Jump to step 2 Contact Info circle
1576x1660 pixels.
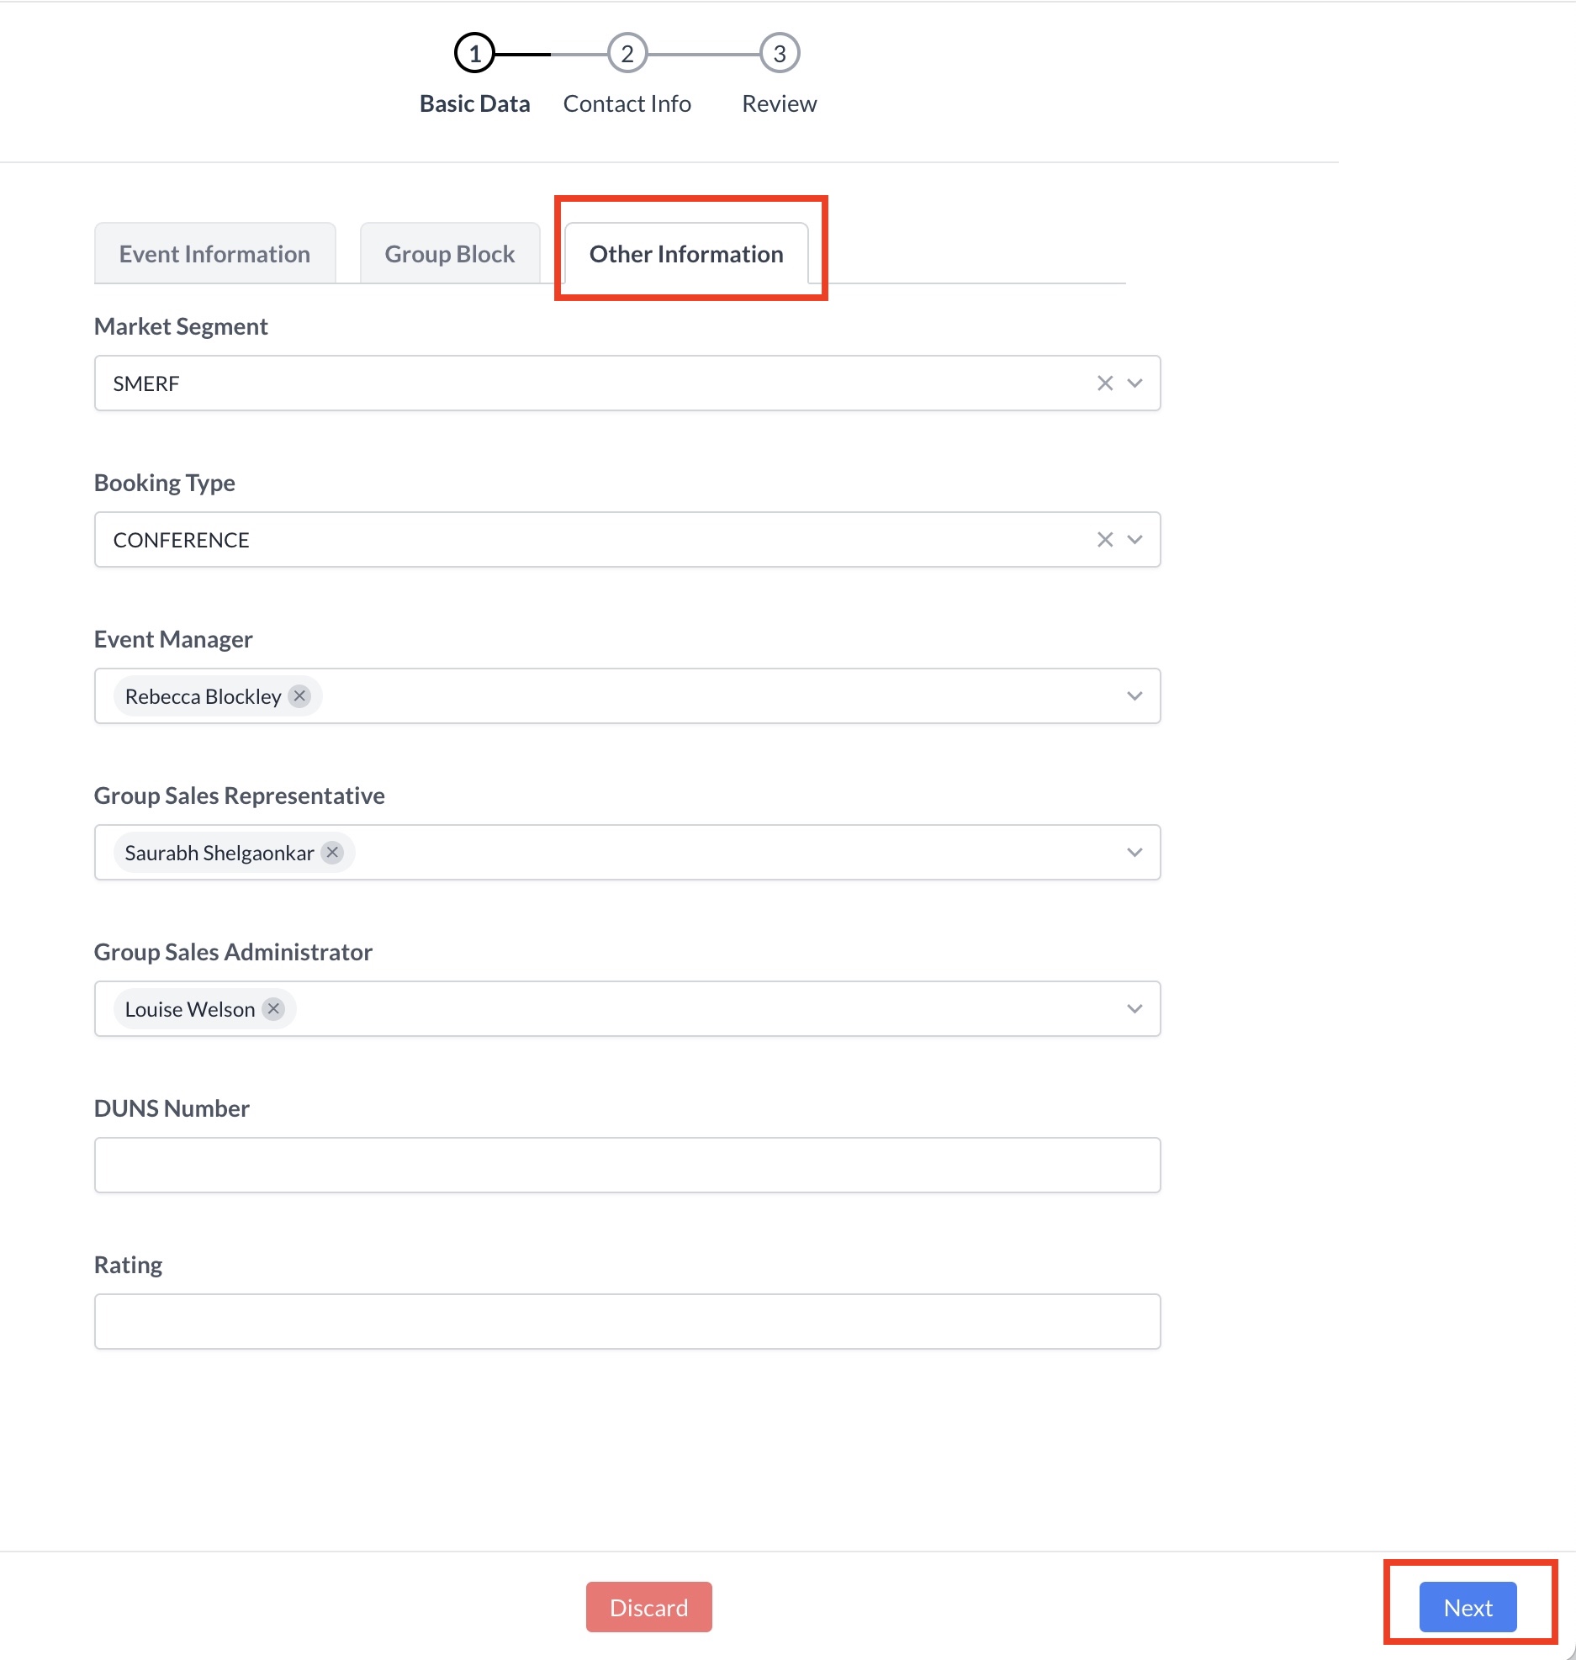point(627,54)
